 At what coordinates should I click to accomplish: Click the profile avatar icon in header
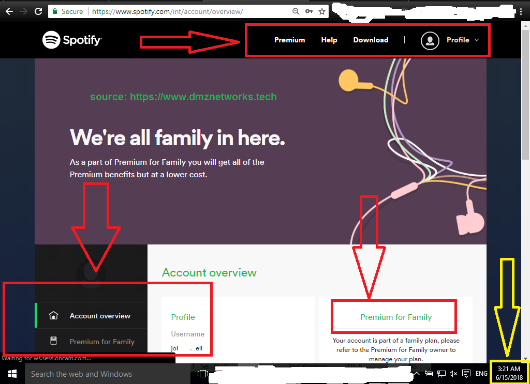click(430, 40)
